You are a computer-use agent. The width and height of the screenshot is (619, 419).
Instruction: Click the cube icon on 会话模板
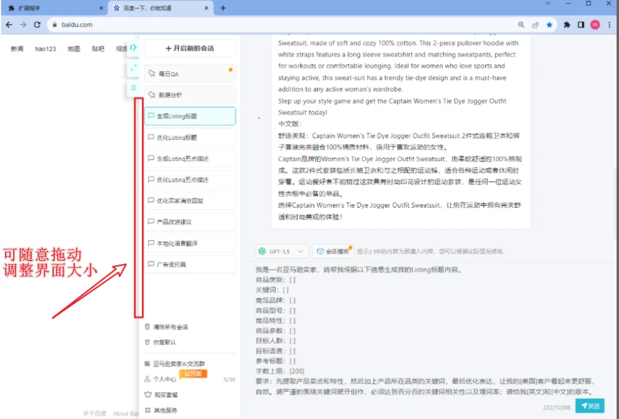[x=320, y=251]
